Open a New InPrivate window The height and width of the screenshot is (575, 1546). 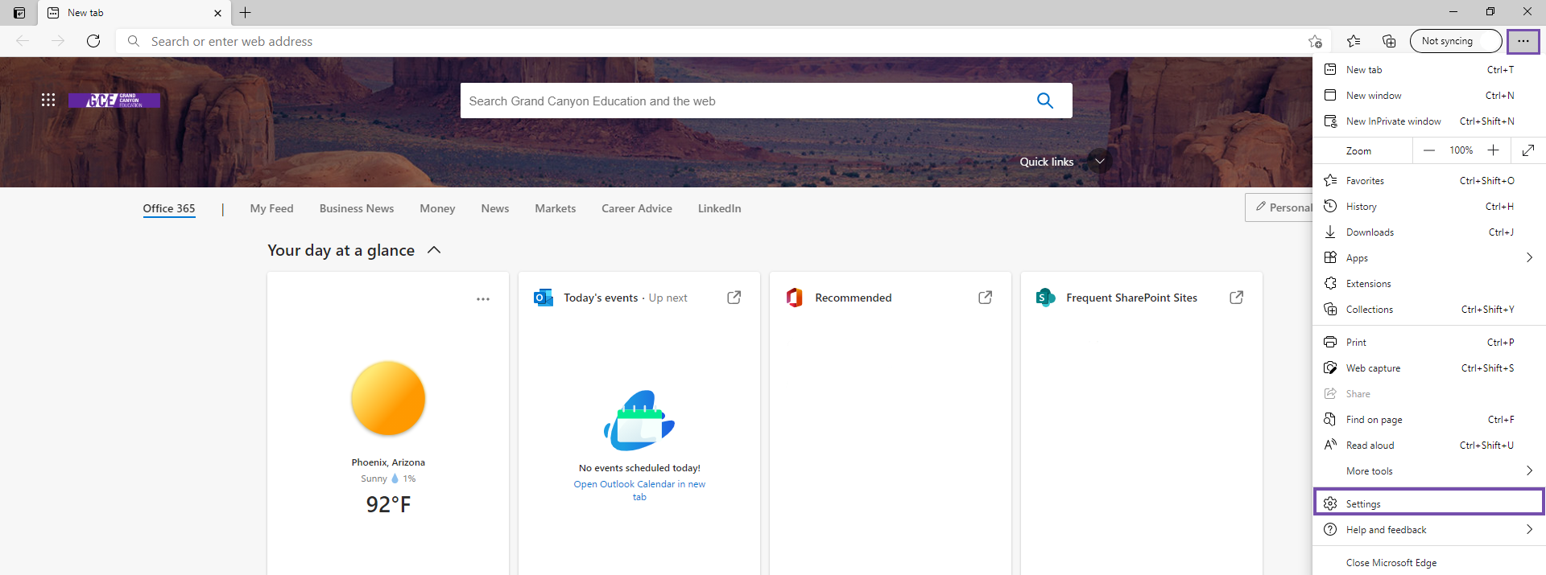tap(1428, 121)
